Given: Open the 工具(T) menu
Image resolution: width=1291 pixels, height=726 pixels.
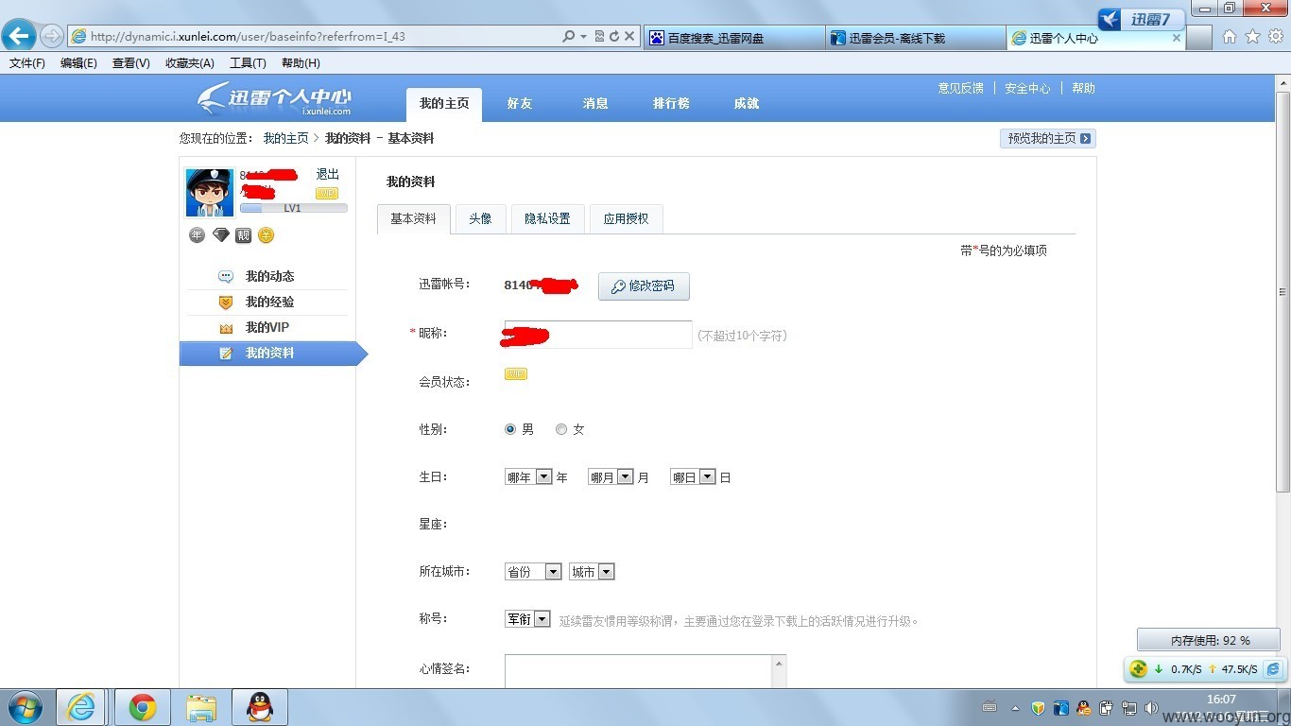Looking at the screenshot, I should (x=248, y=63).
